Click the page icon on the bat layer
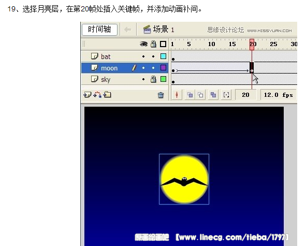Viewport: 306px width, 246px height. pyautogui.click(x=95, y=56)
